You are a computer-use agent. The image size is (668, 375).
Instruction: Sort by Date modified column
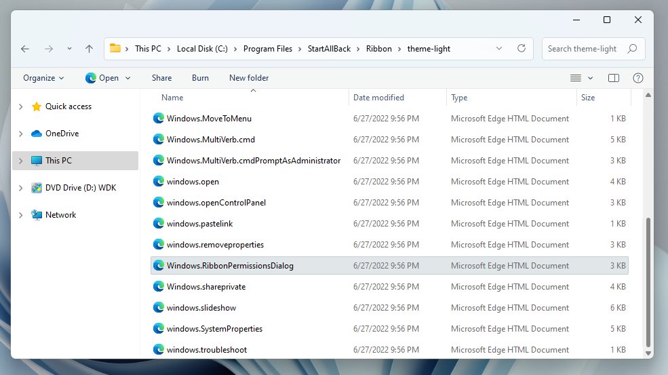pyautogui.click(x=378, y=98)
